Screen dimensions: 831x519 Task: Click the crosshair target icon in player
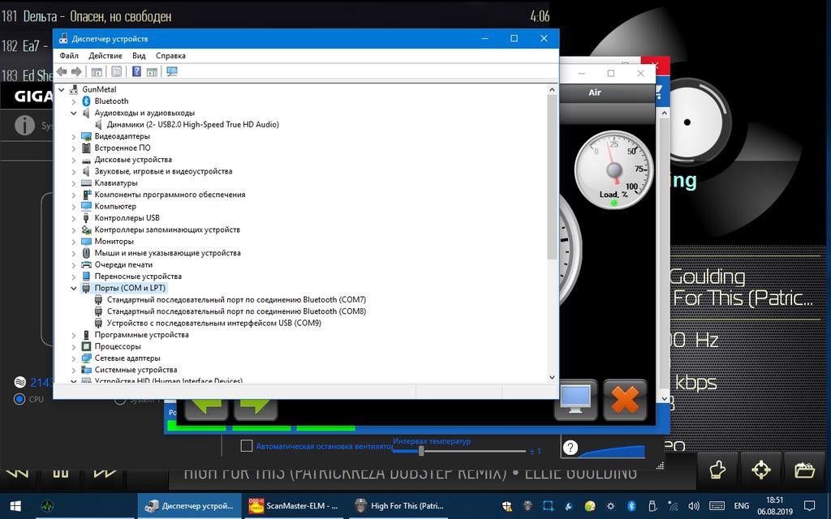pyautogui.click(x=760, y=470)
